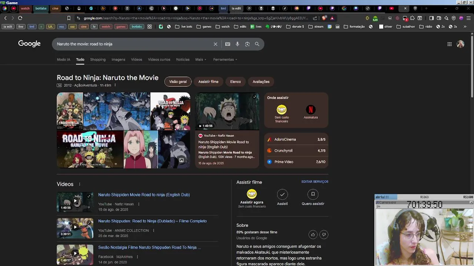Screen dimensions: 474x266
Task: Open the stream bookmarks folder
Action: [x=316, y=27]
